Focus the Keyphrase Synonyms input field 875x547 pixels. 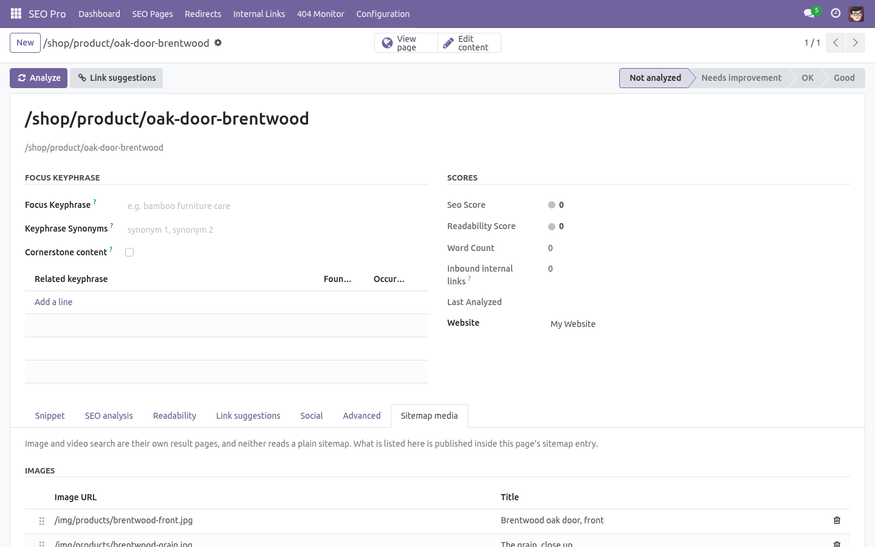click(276, 230)
